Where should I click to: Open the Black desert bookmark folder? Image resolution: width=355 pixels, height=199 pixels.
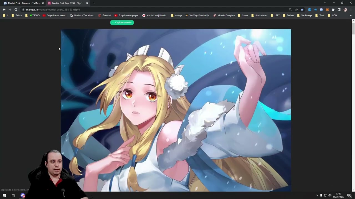pos(259,15)
